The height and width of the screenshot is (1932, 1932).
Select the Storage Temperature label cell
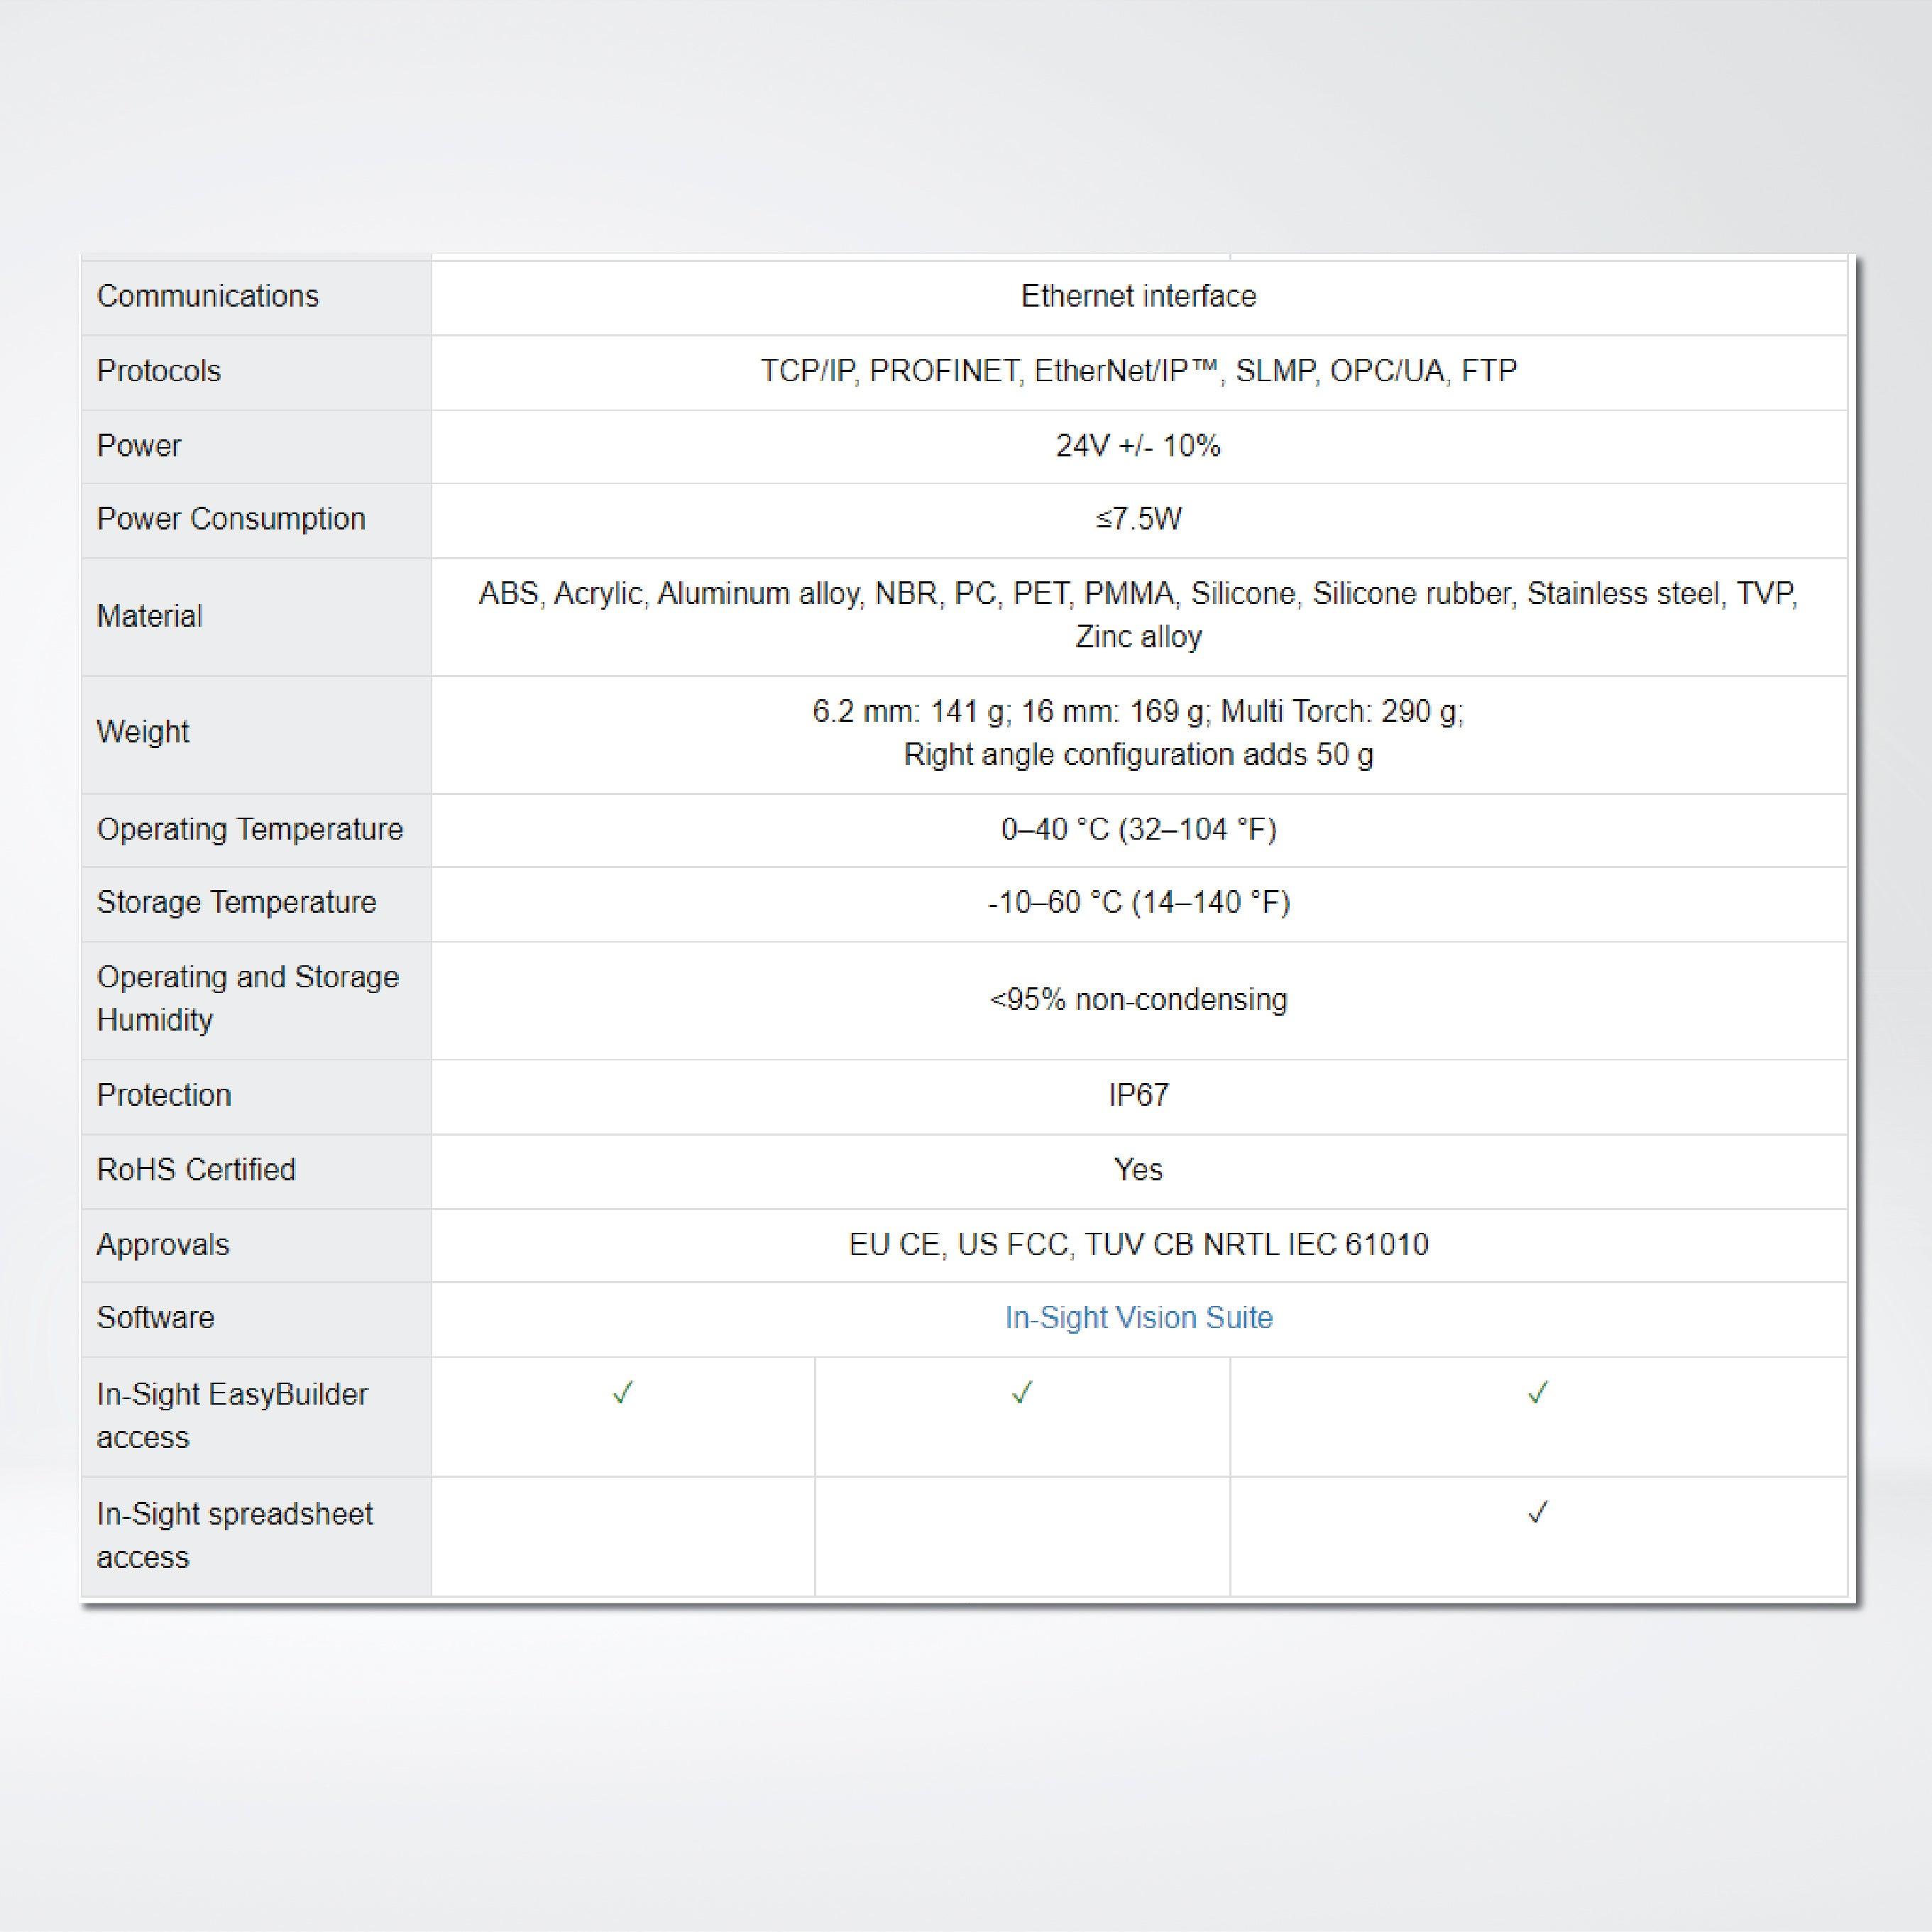click(236, 903)
